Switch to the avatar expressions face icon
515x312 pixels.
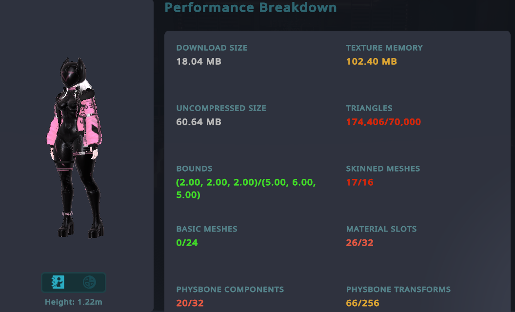tap(89, 282)
